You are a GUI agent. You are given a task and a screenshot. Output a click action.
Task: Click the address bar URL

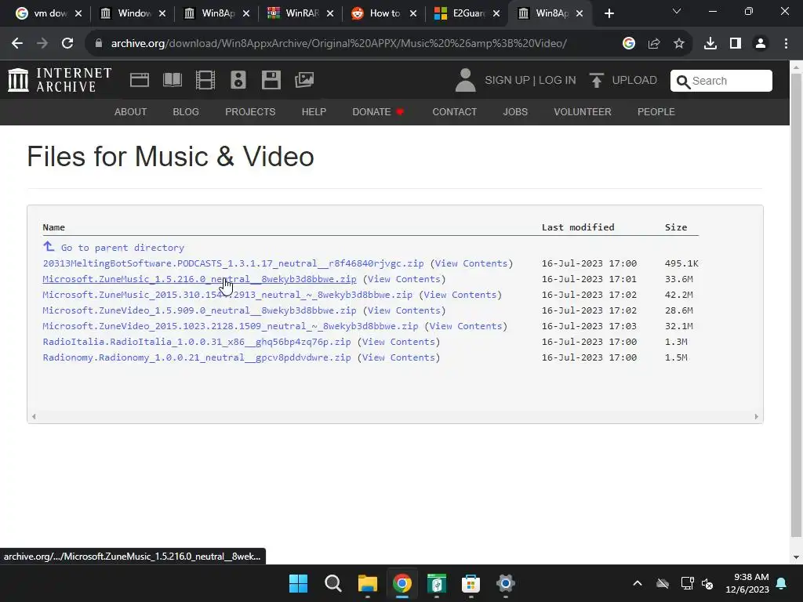[x=339, y=44]
